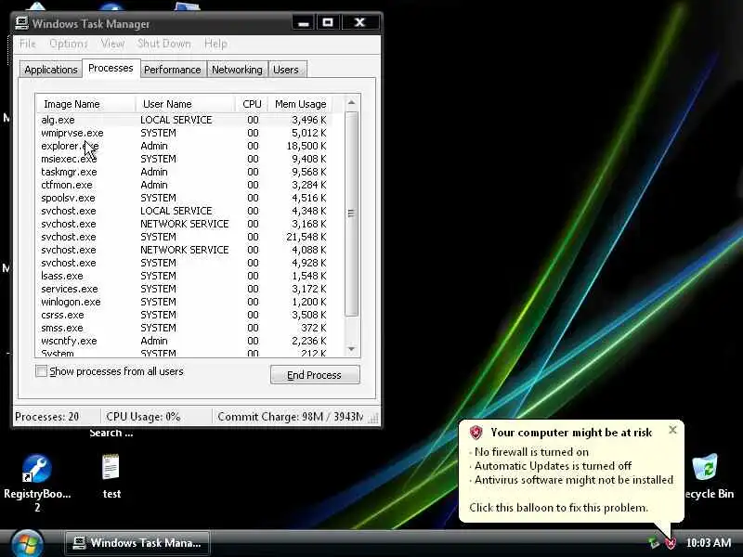Viewport: 743px width, 557px height.
Task: Click the End Process button
Action: (x=315, y=375)
